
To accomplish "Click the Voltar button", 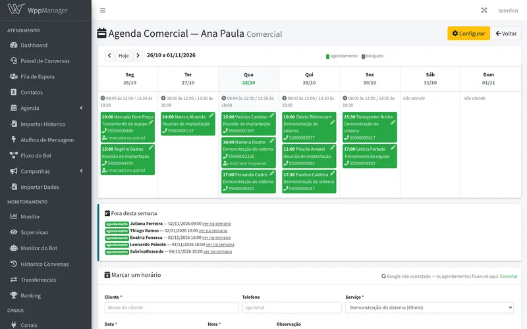I will (506, 34).
